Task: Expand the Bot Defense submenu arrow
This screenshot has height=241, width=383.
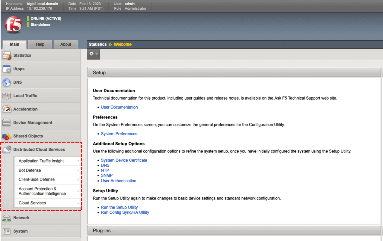Action: (x=78, y=170)
